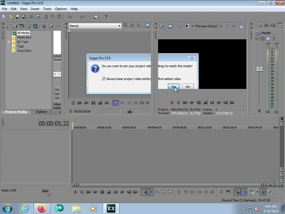Screen dimensions: 285x214
Task: Click Copy Snapshot icon in Video Preview
Action: click(x=241, y=26)
